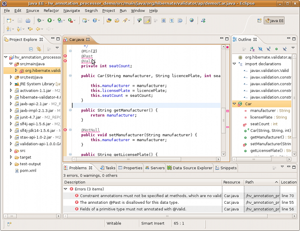Click the pink overview ruler marker near getManufacturer
300x231 pixels.
click(227, 111)
